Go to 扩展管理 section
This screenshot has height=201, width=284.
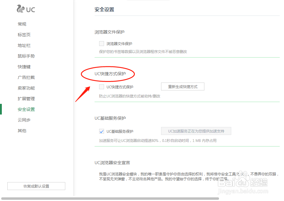pyautogui.click(x=26, y=99)
